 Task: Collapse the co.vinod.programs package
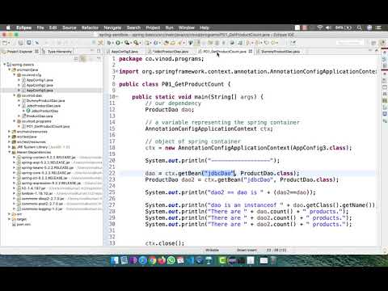tap(15, 121)
